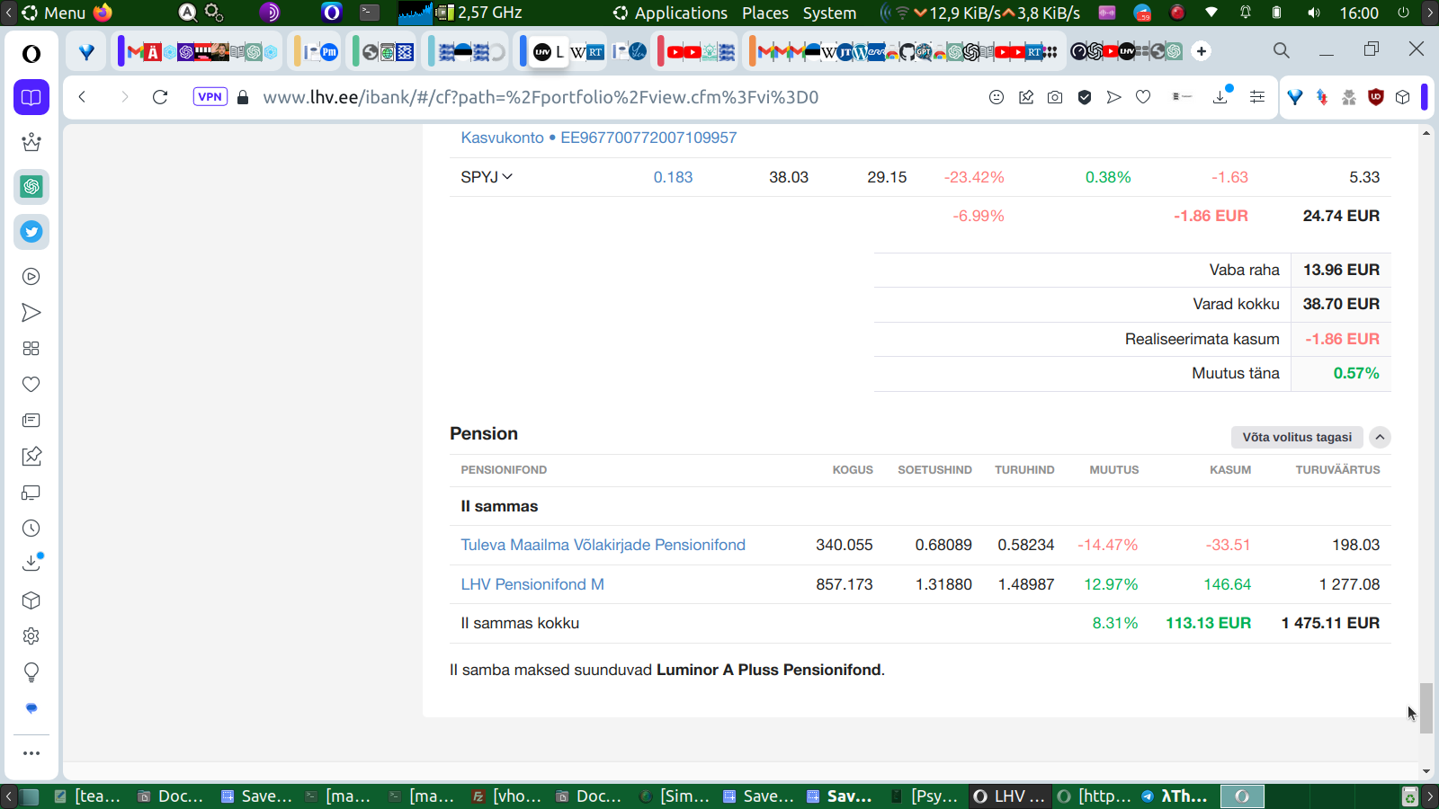Image resolution: width=1439 pixels, height=809 pixels.
Task: Click the Vaba raha 13.96 EUR value
Action: coord(1341,270)
